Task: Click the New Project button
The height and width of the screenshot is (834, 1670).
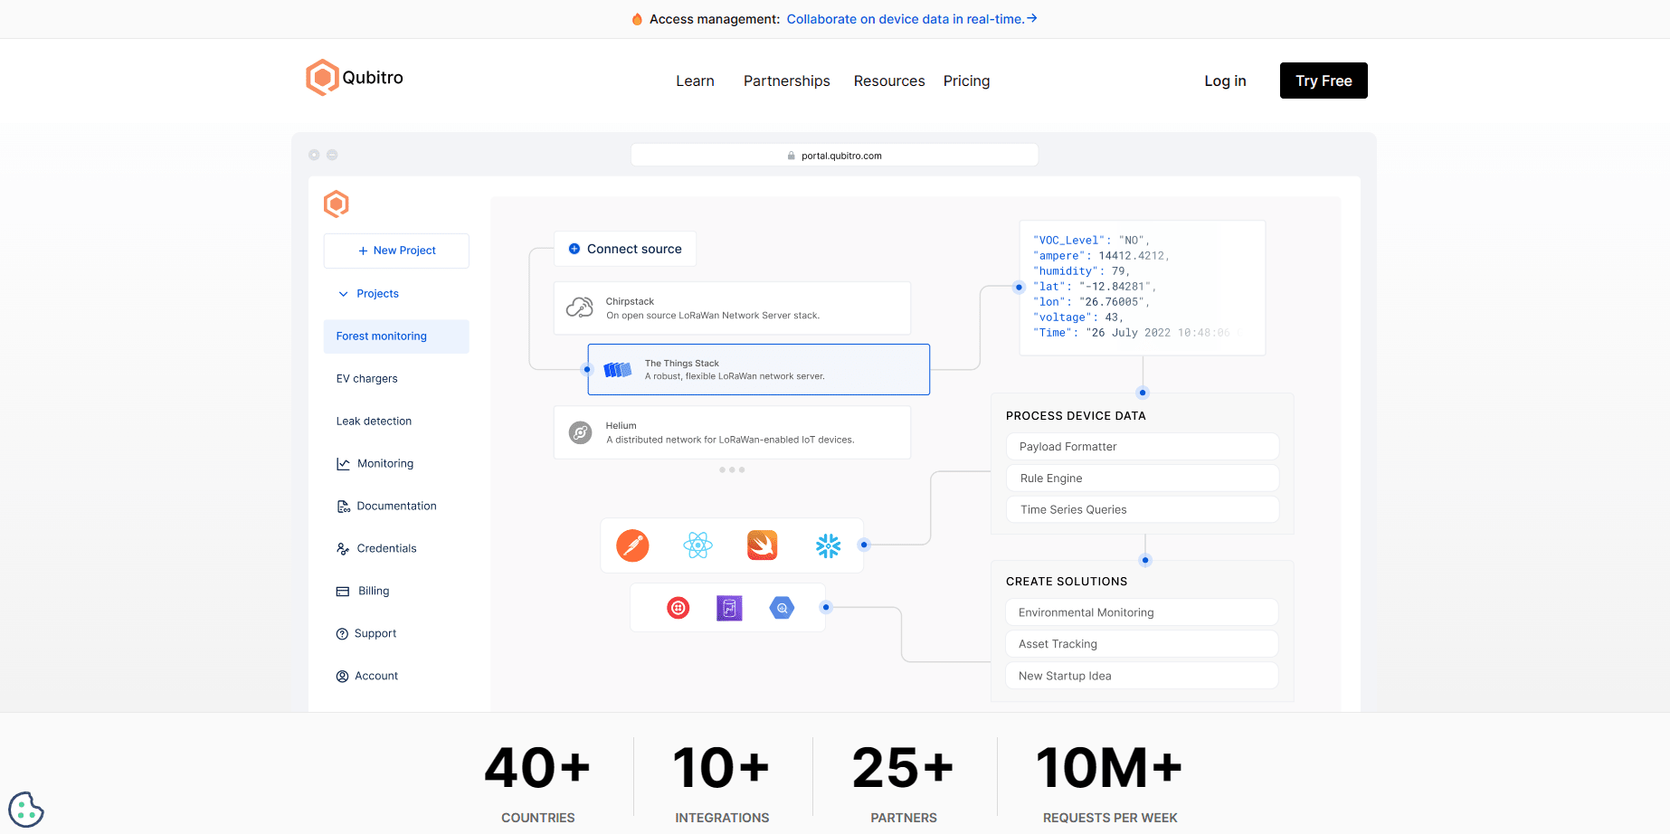Action: pyautogui.click(x=396, y=251)
